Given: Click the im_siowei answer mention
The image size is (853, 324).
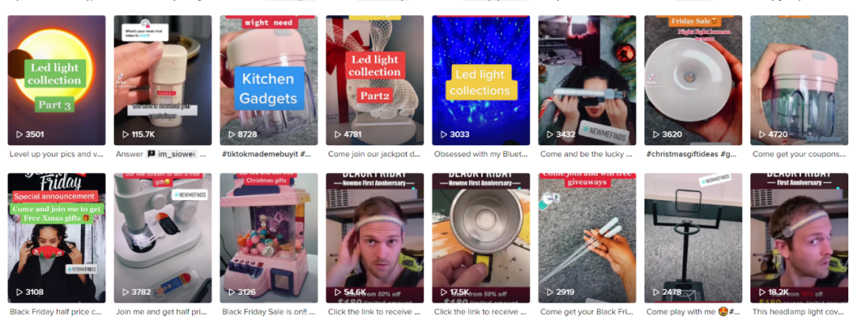Looking at the screenshot, I should click(175, 154).
